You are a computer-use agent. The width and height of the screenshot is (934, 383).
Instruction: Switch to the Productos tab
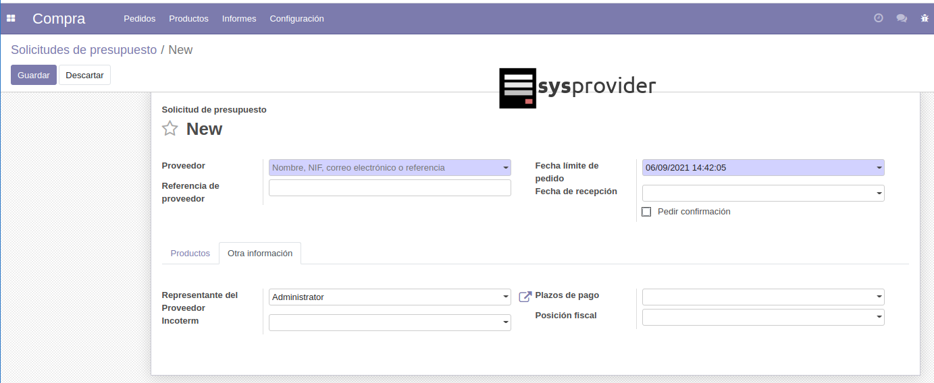click(x=190, y=254)
